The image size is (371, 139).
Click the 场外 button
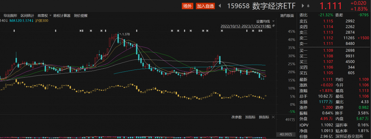pos(187,6)
